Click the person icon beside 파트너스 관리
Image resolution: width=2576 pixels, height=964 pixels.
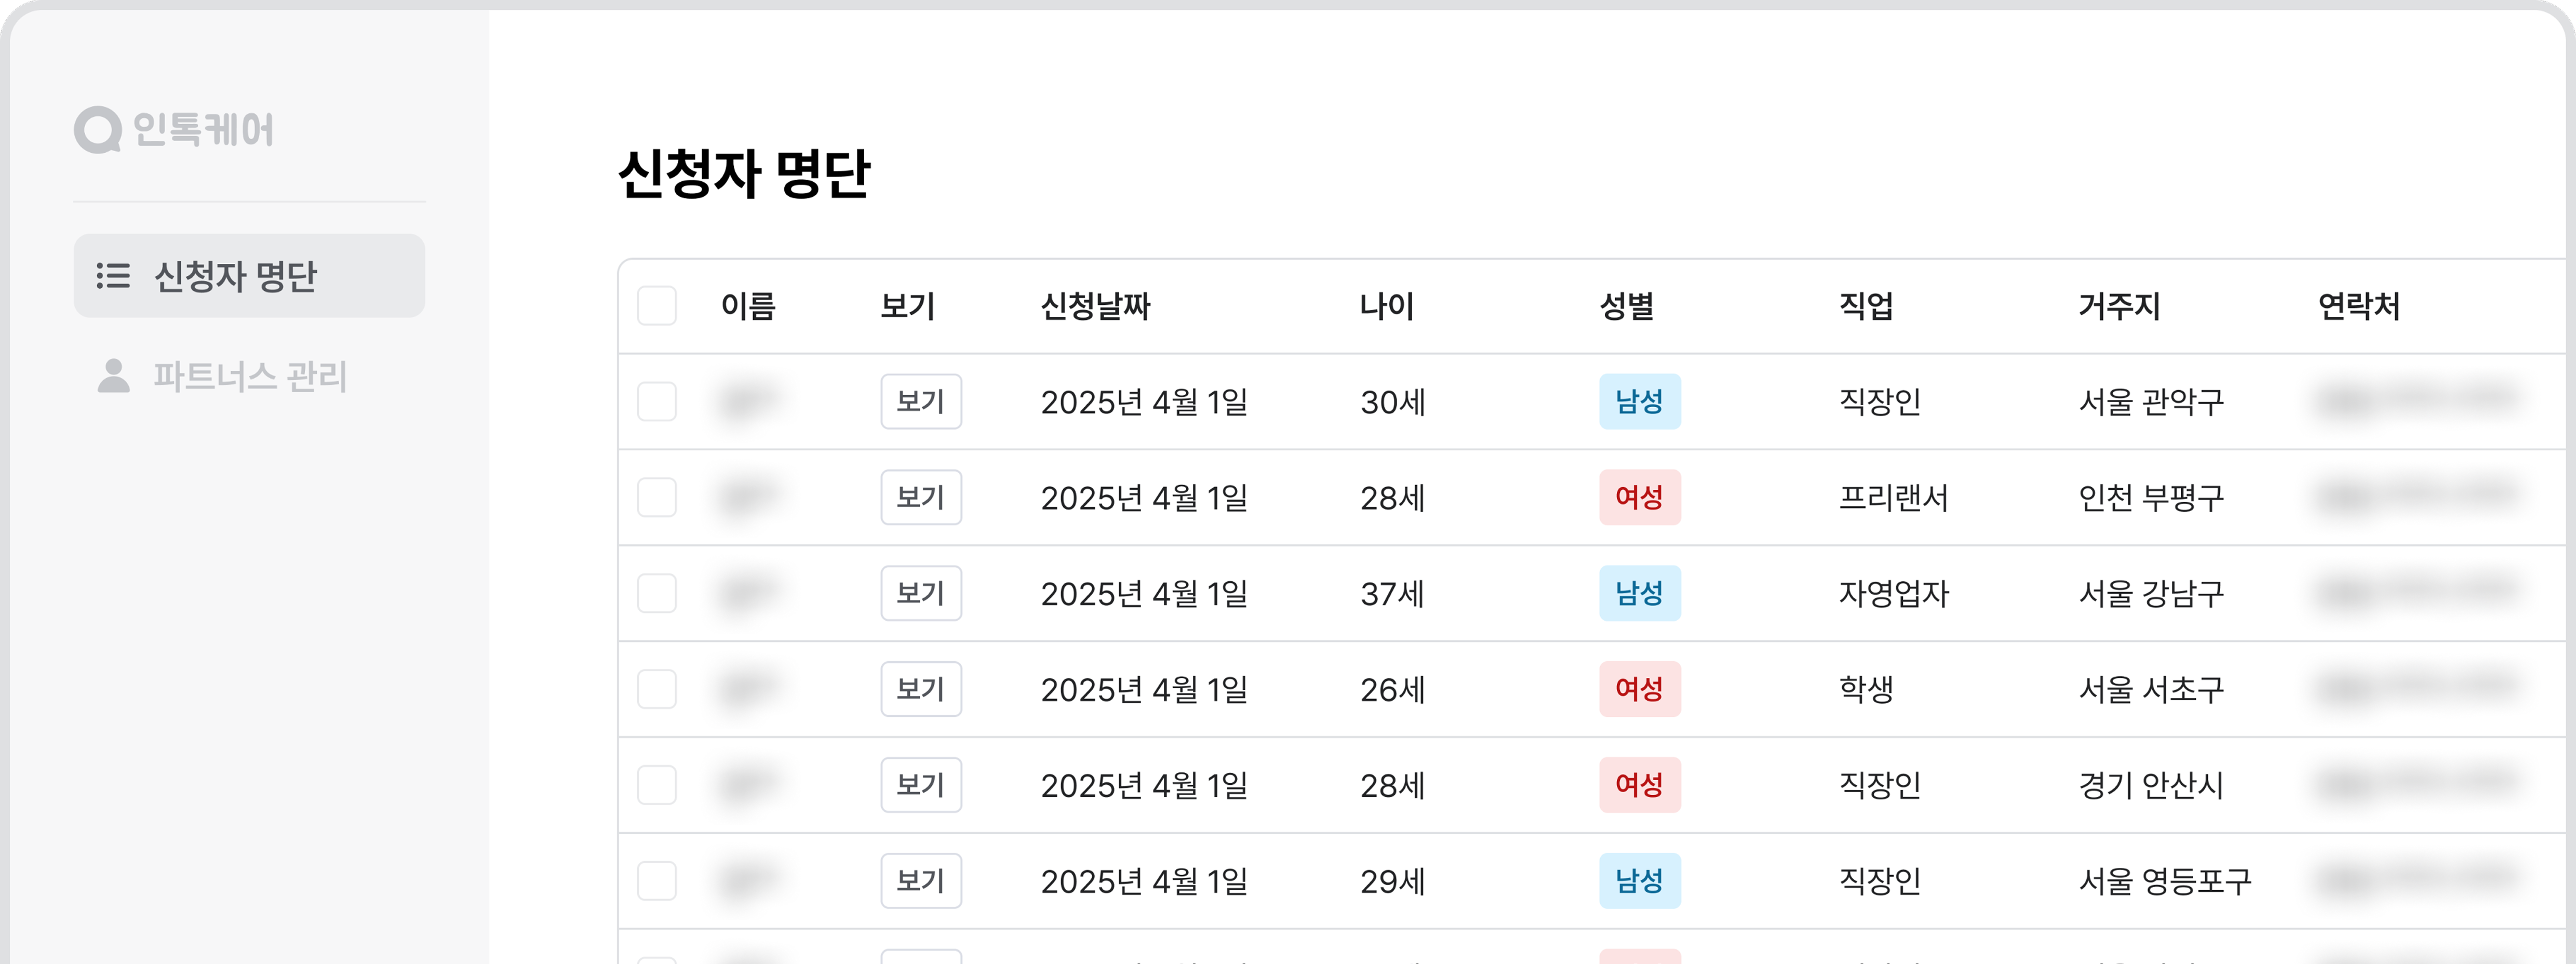pos(112,377)
